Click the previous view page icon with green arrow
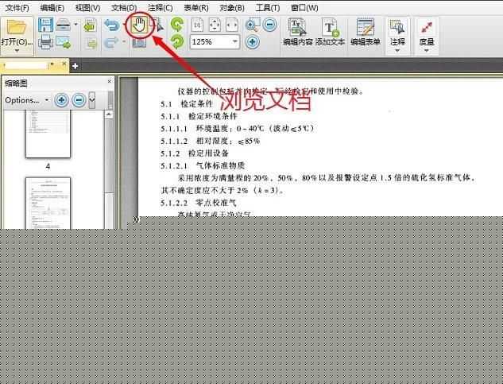Viewport: 503px width, 384px height. (90, 25)
